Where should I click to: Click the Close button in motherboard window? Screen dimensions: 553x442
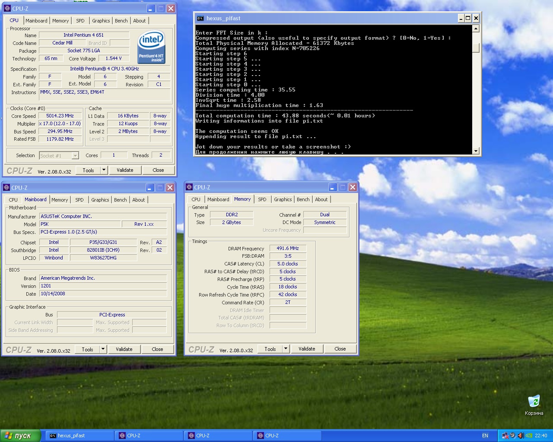point(157,349)
